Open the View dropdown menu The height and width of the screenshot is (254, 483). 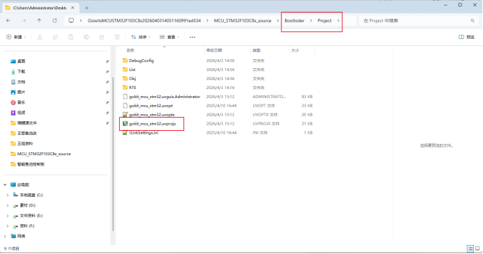[169, 37]
